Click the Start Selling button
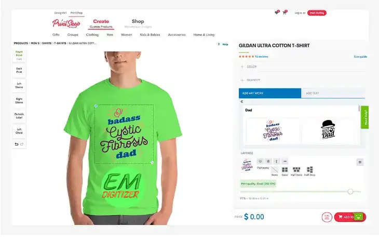The image size is (379, 238). [x=317, y=13]
